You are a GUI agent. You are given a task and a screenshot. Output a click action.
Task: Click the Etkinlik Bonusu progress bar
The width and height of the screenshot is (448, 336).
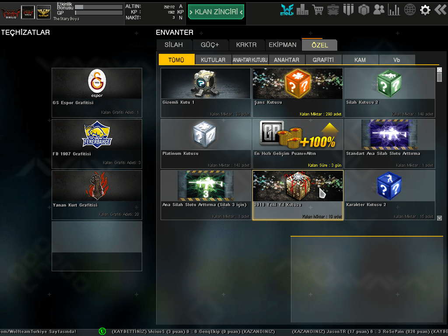point(98,7)
